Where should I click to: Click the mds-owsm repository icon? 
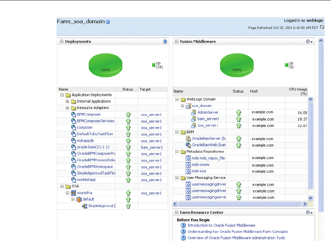point(188,165)
